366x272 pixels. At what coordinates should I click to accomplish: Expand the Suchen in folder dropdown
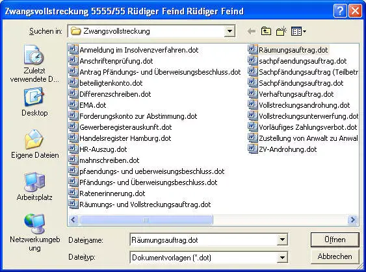229,31
